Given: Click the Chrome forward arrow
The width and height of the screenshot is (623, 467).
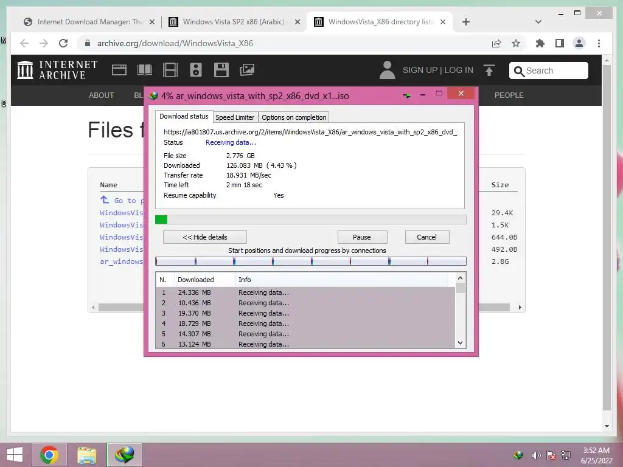Looking at the screenshot, I should 44,43.
